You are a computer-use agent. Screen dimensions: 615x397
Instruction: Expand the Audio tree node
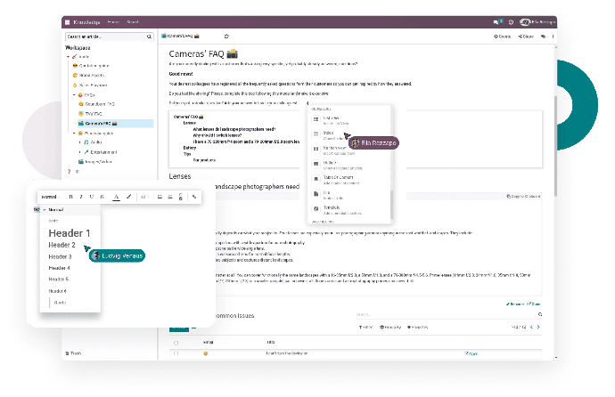80,142
